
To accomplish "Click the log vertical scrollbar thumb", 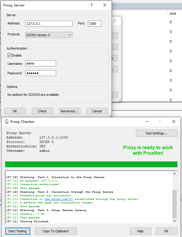I will pos(174,204).
